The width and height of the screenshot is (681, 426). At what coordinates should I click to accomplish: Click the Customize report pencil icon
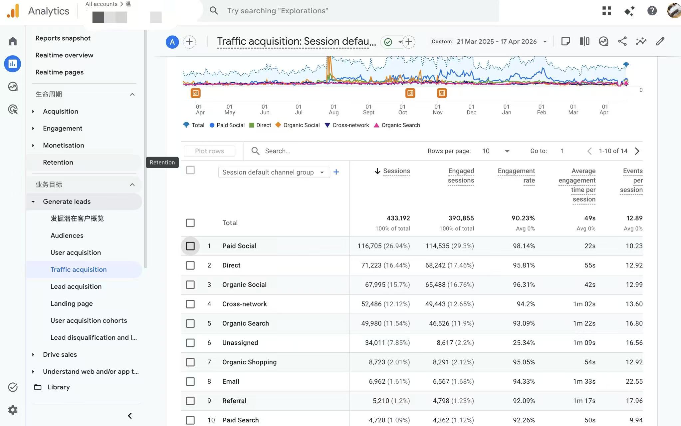(660, 41)
